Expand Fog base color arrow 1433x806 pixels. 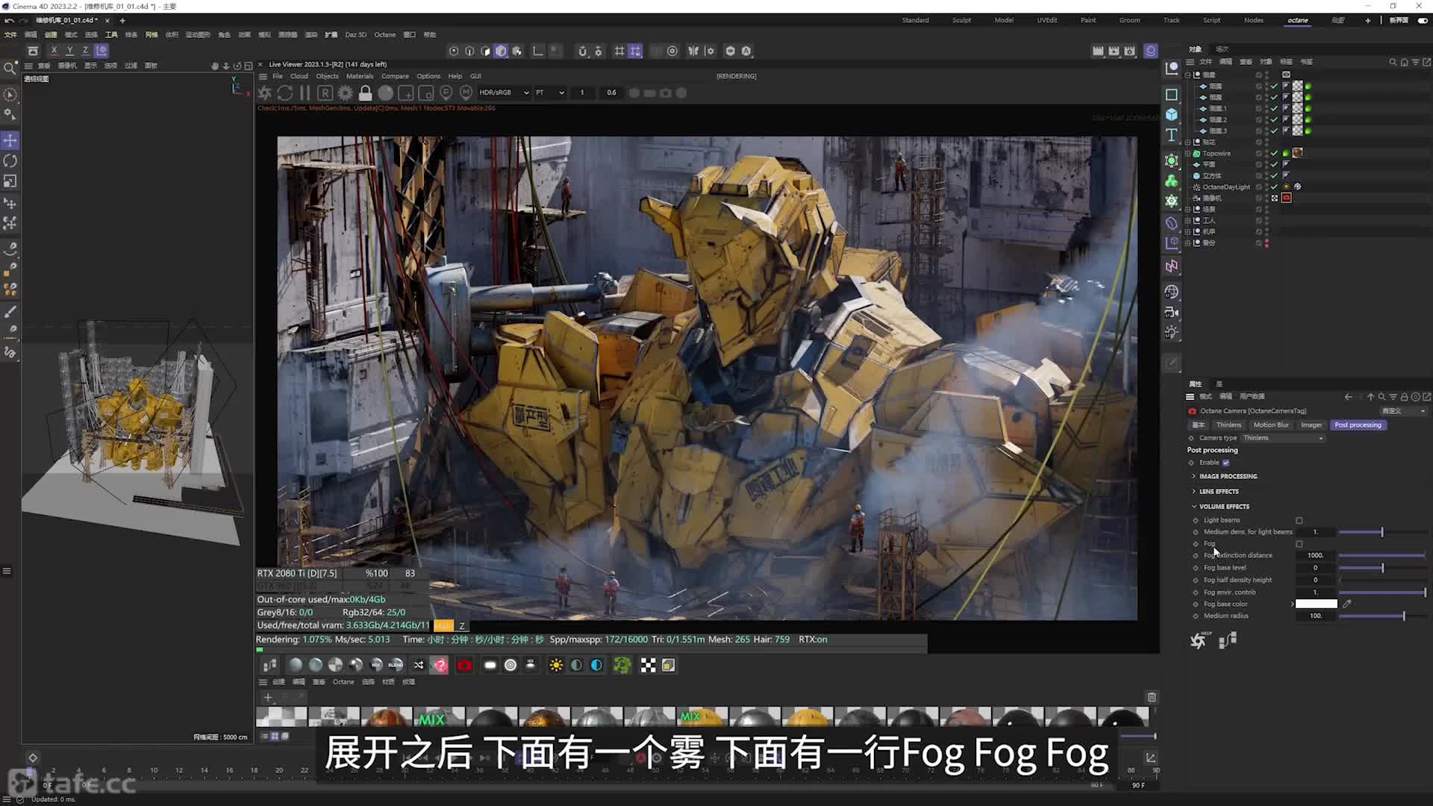click(1292, 604)
